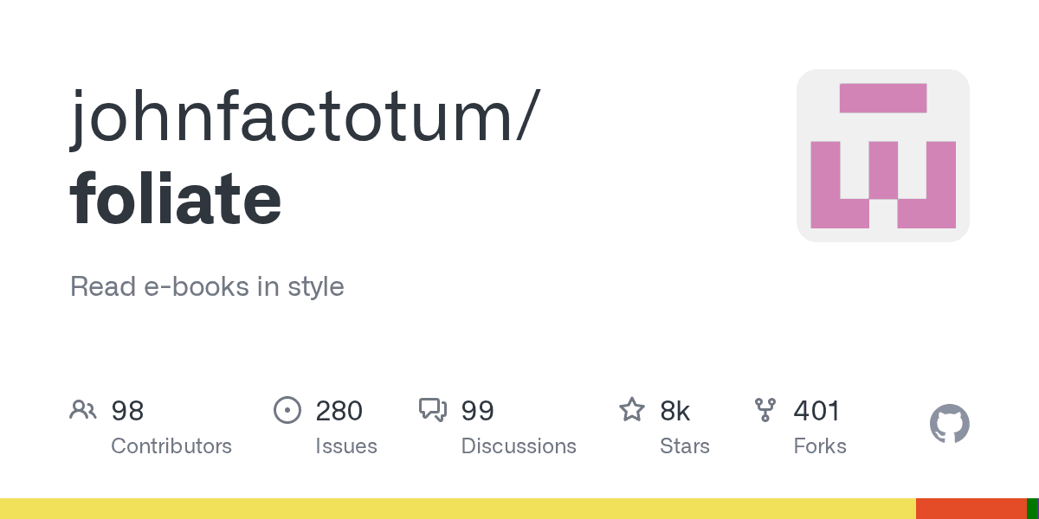The image size is (1039, 519).
Task: Click the issues circle-dot icon
Action: tap(287, 410)
